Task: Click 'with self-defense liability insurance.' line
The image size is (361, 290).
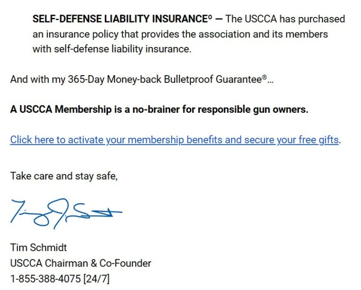Action: 112,49
